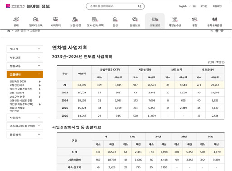Click the 2024 row label in first table
This screenshot has width=232, height=171.
[x=65, y=100]
